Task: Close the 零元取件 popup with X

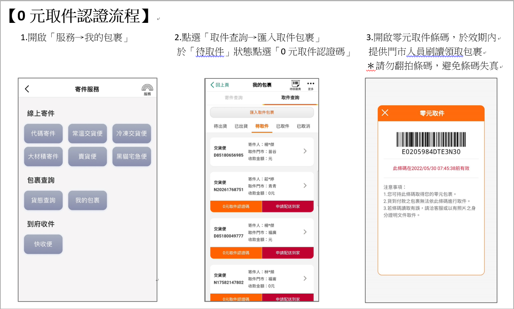Action: tap(385, 113)
